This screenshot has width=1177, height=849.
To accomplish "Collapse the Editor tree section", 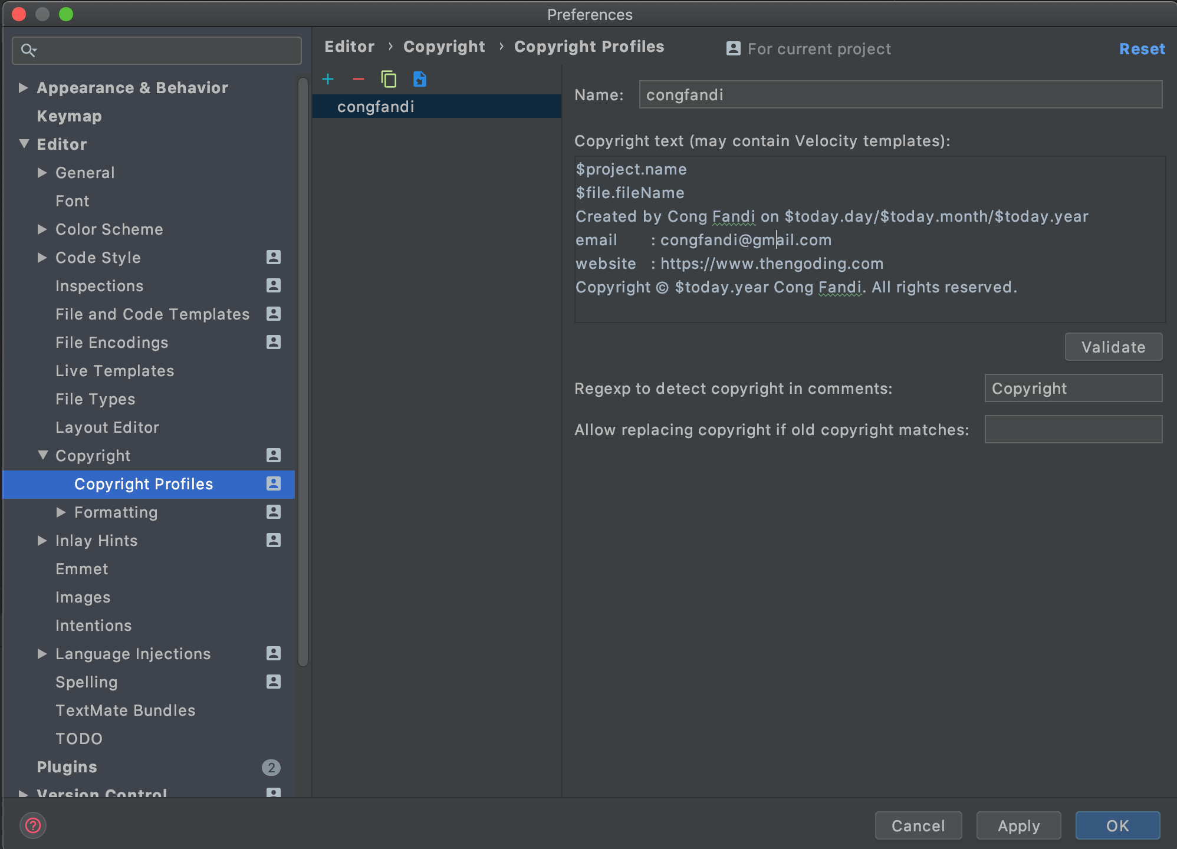I will click(x=24, y=144).
